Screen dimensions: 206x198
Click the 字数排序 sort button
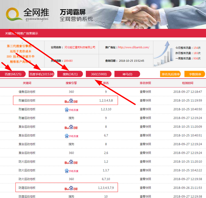pyautogui.click(x=195, y=74)
